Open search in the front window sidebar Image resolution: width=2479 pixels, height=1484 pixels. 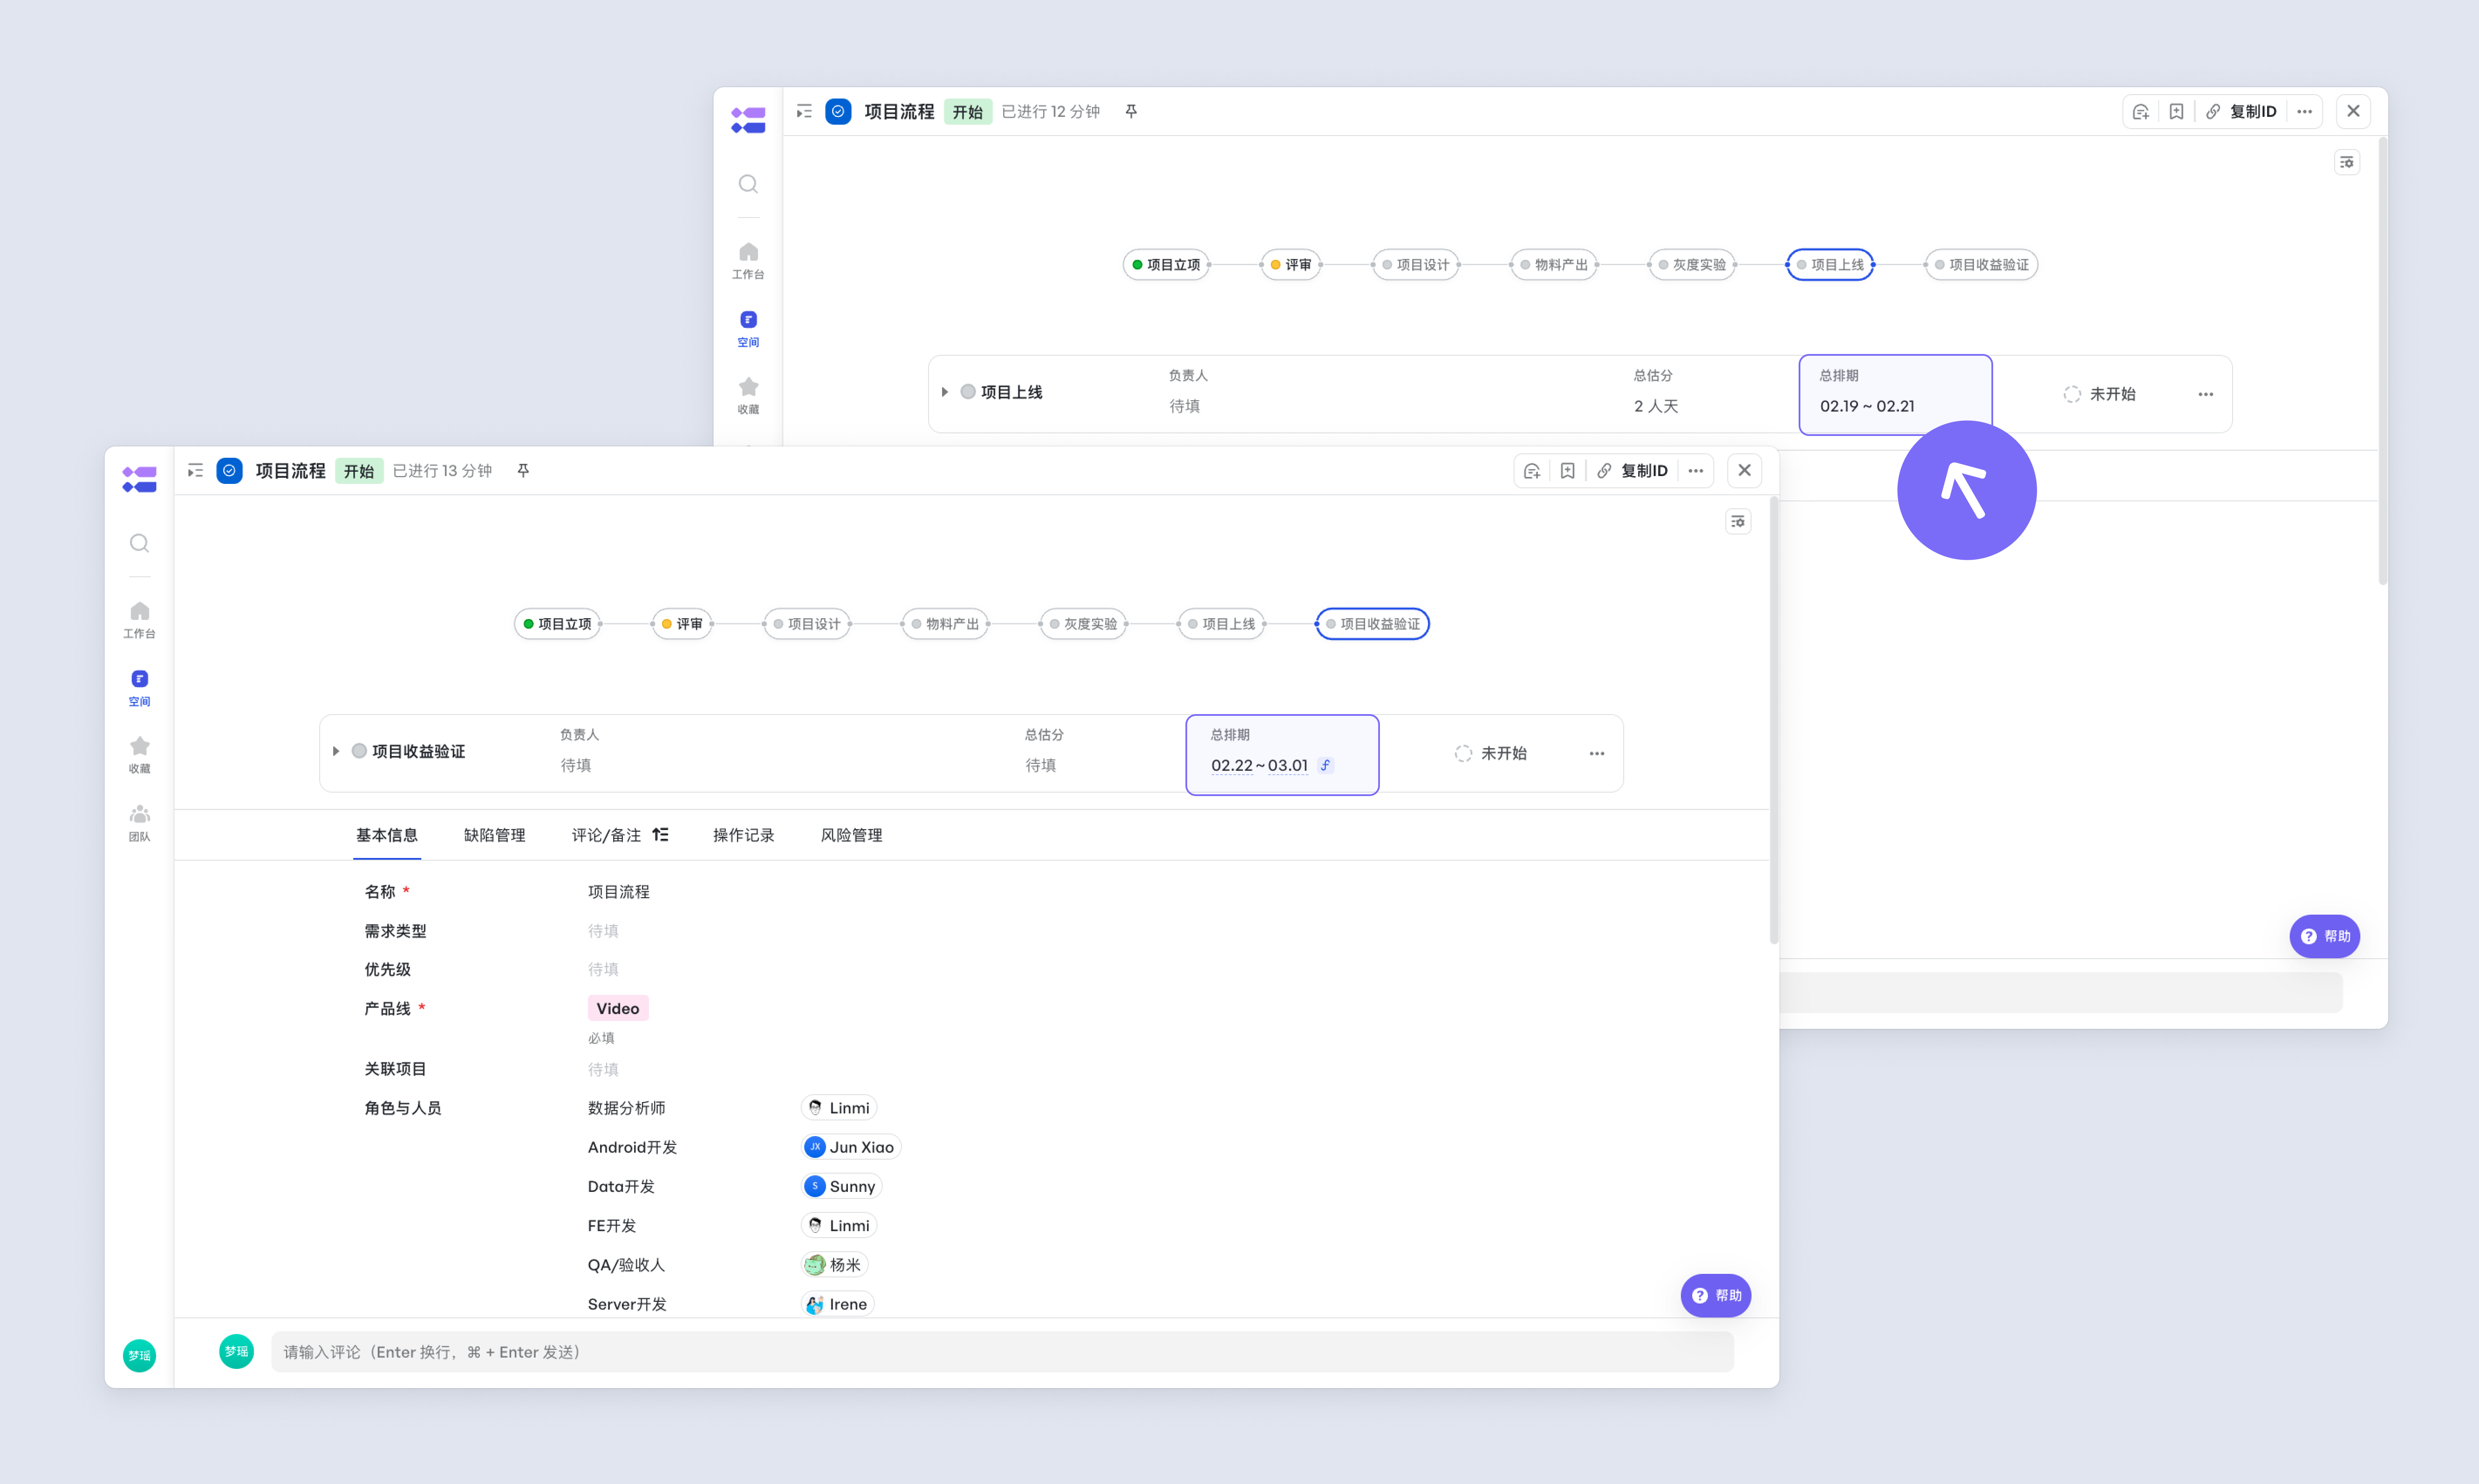tap(139, 543)
